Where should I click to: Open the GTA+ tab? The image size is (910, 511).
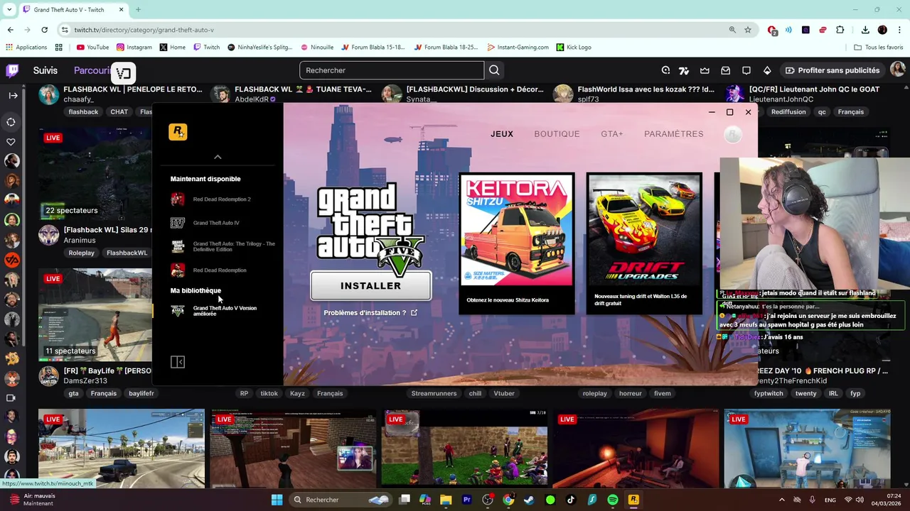tap(611, 134)
